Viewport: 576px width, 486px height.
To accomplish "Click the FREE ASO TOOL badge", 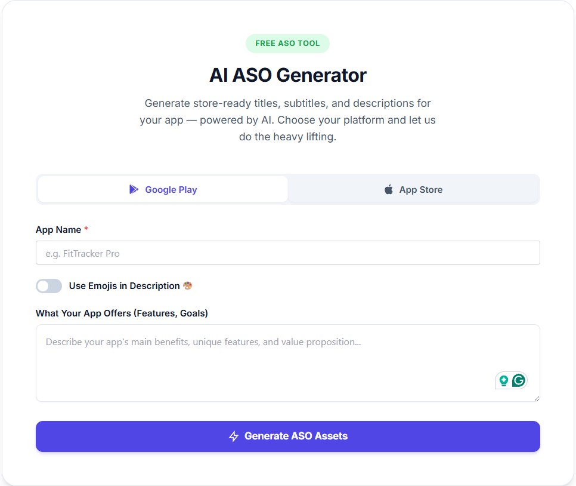I will coord(287,43).
